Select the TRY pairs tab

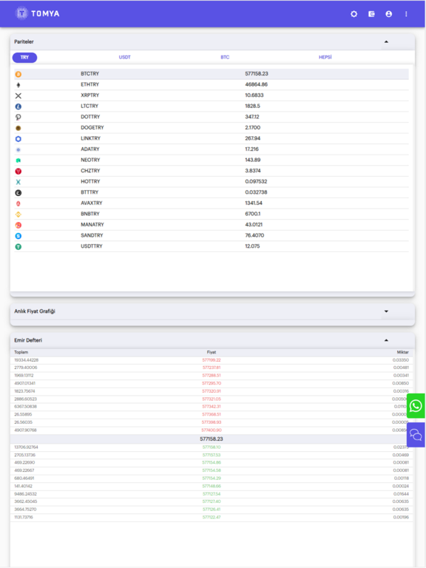pos(24,57)
